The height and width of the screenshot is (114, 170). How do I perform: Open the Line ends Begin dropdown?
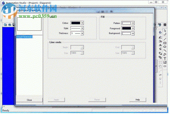coord(82,47)
